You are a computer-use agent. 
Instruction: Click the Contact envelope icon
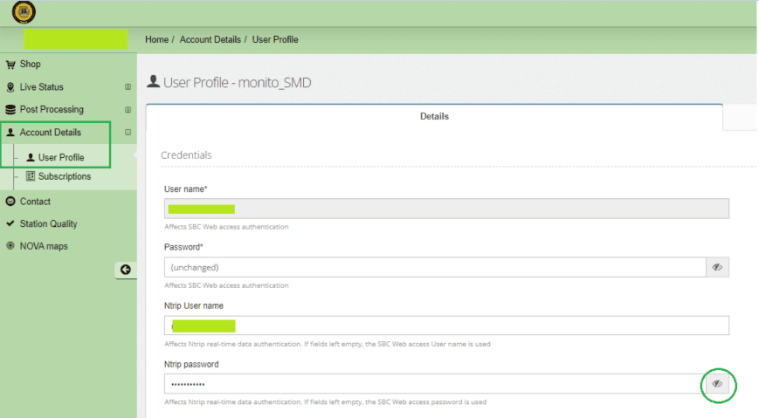[x=10, y=202]
